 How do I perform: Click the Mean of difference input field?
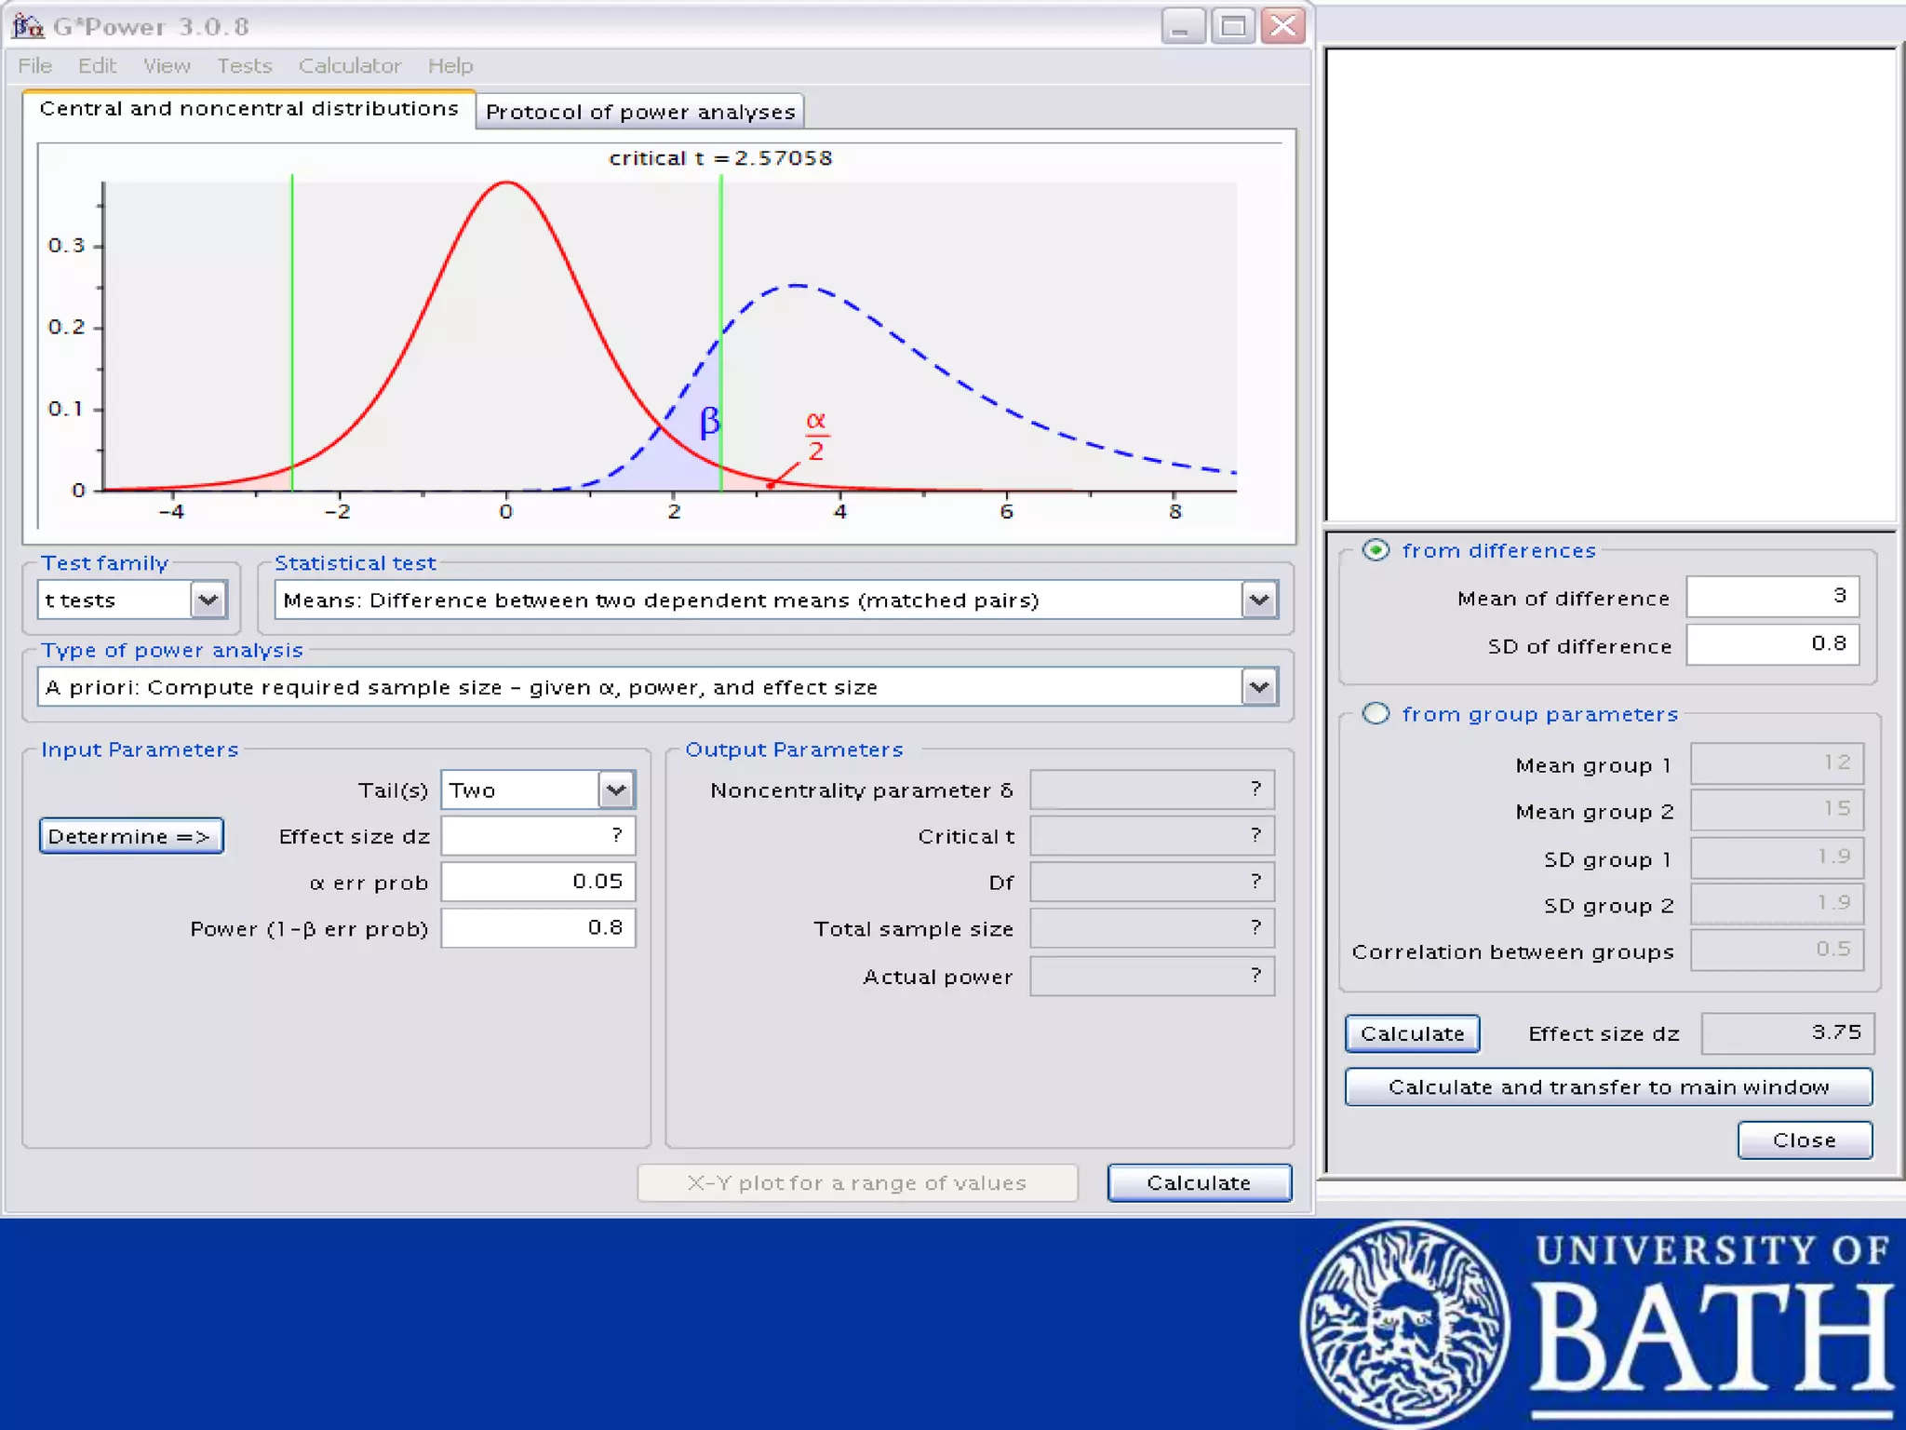1772,597
